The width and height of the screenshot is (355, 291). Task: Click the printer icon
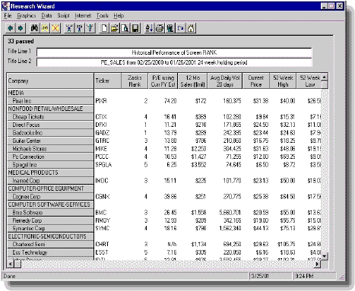(x=160, y=28)
